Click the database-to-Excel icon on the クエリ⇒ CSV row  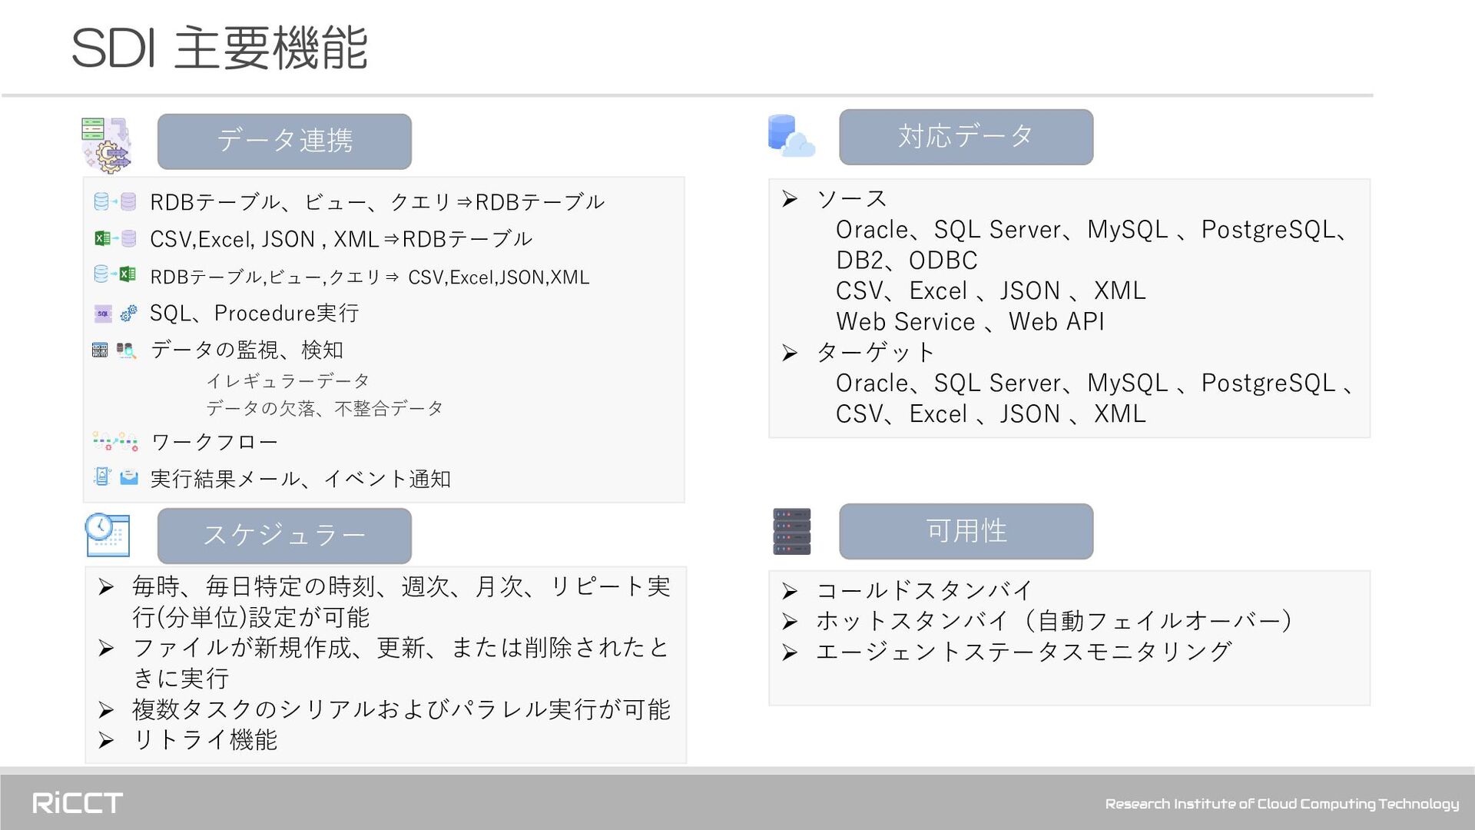(x=115, y=274)
